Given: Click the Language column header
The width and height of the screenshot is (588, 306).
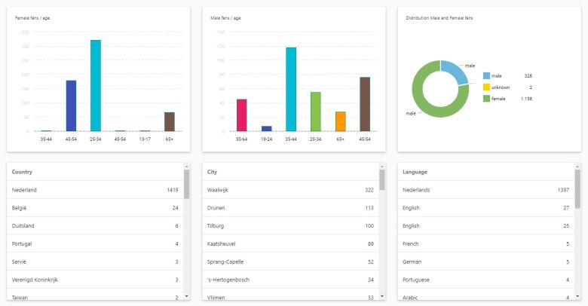Looking at the screenshot, I should tap(417, 172).
